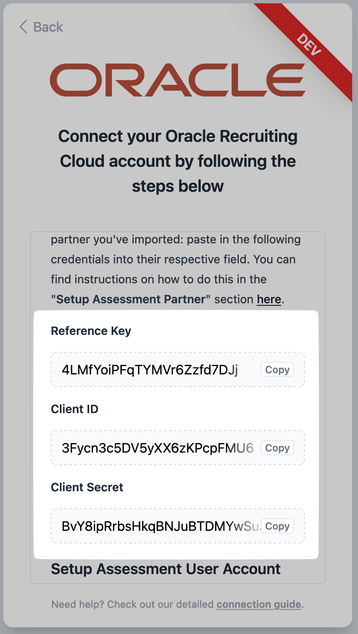Viewport: 358px width, 634px height.
Task: Click the Client Secret label
Action: 87,488
